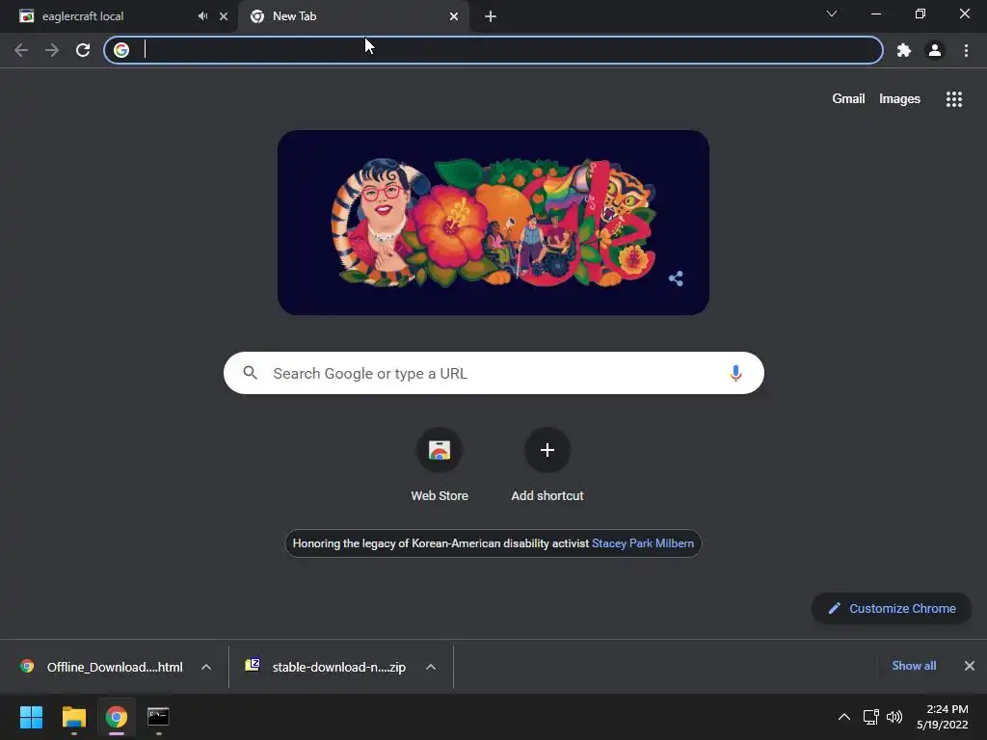Image resolution: width=987 pixels, height=740 pixels.
Task: Click the browser forward arrow
Action: tap(52, 50)
